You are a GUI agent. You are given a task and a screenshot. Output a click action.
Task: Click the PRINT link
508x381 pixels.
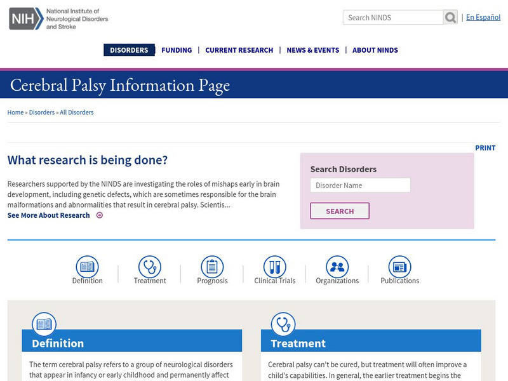(x=486, y=147)
